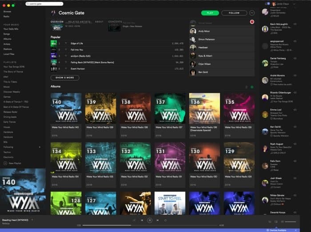The image size is (311, 232).
Task: Add Fall Into You to library
Action: point(66,50)
